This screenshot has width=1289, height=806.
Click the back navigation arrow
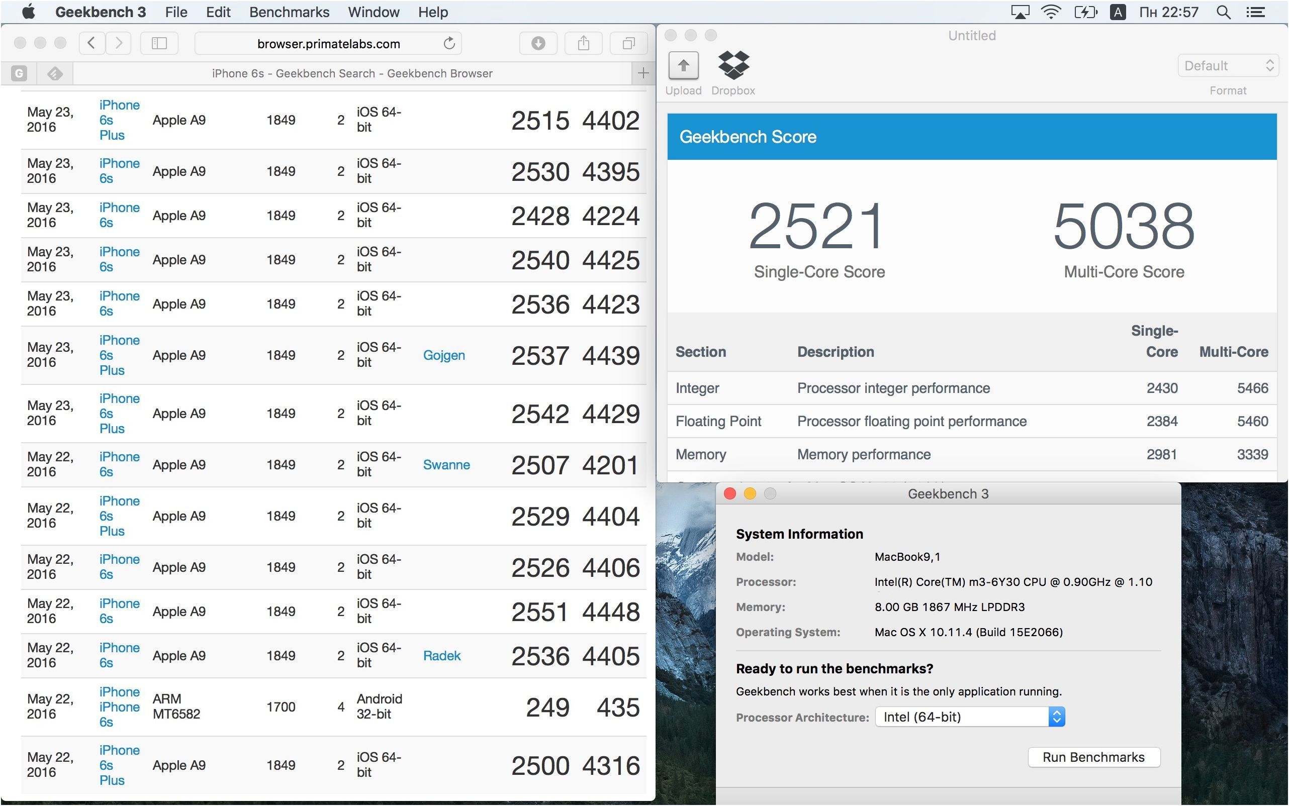pos(91,43)
